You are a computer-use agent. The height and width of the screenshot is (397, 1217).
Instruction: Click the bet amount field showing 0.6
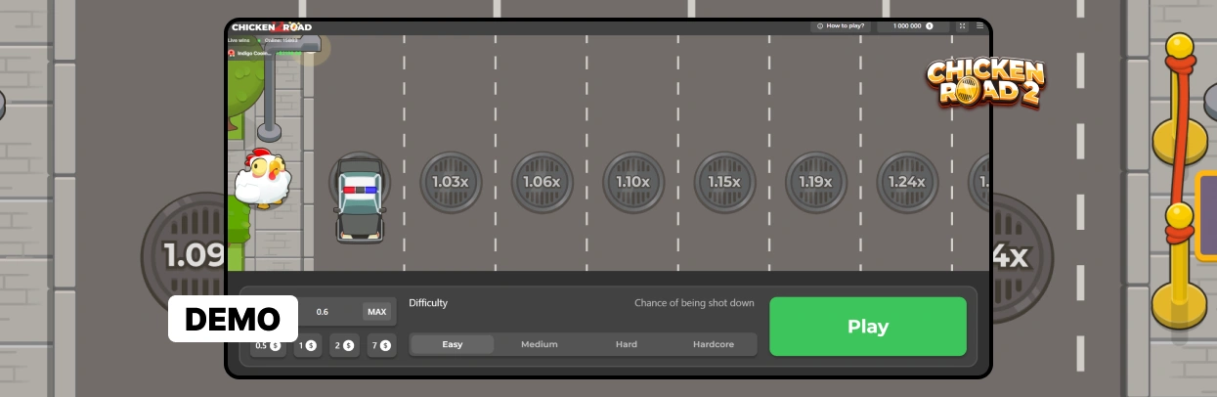(x=323, y=312)
